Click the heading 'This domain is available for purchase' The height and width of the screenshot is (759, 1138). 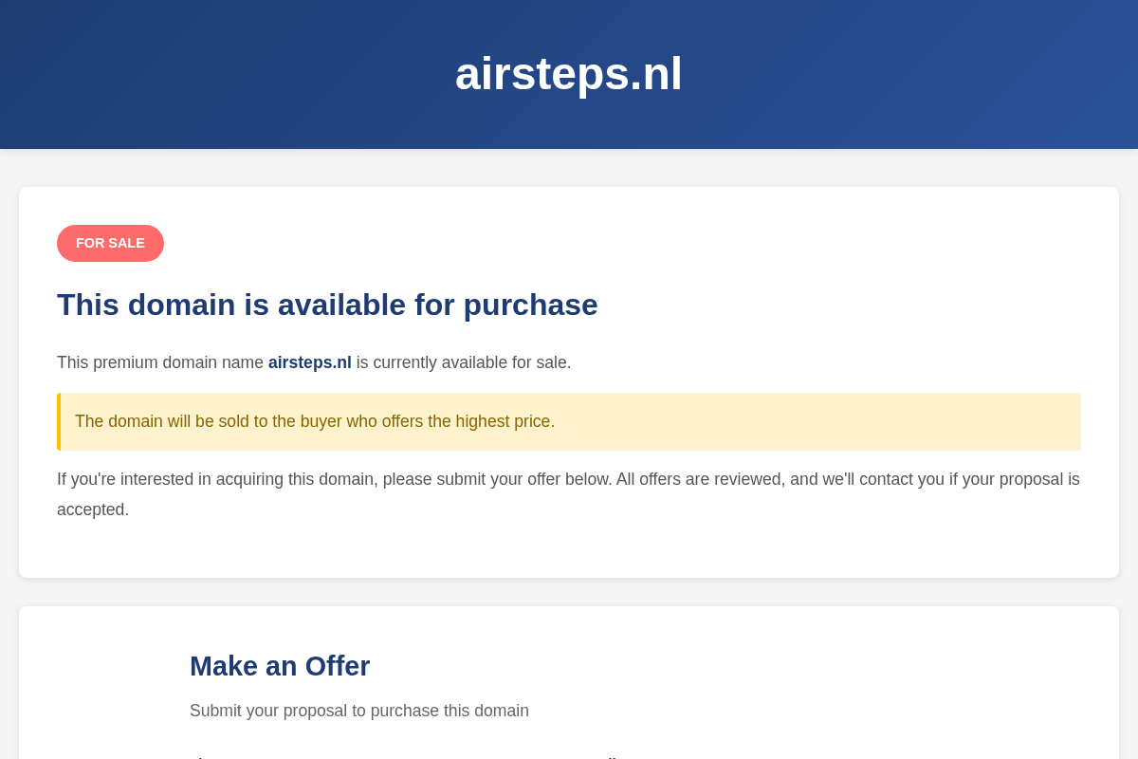[x=327, y=305]
